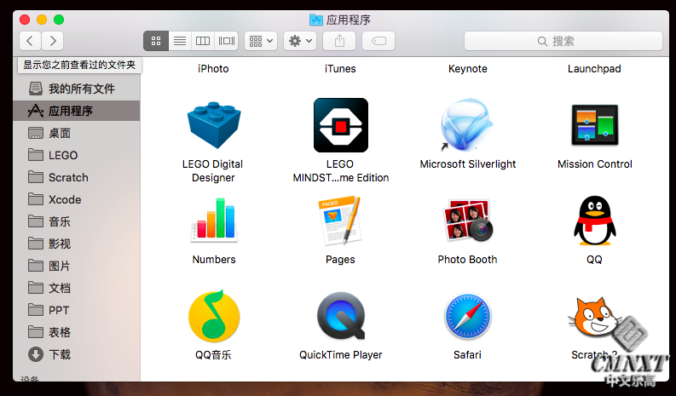
Task: Open Xcode folder in the sidebar
Action: (x=77, y=199)
